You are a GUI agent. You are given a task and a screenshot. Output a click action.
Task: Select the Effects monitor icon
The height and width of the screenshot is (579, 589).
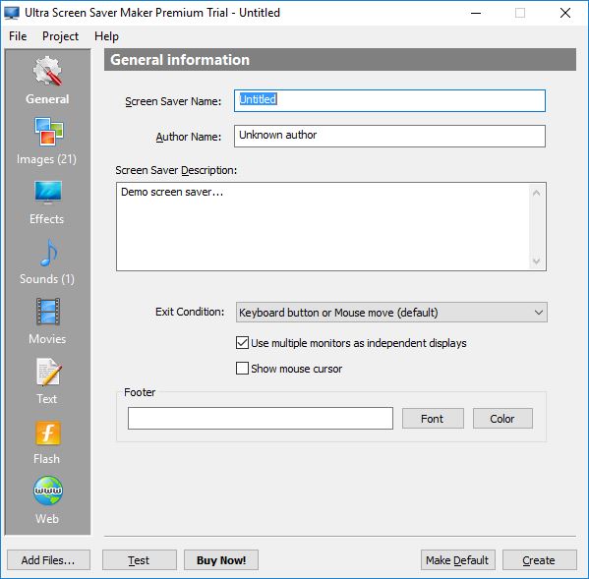[48, 192]
